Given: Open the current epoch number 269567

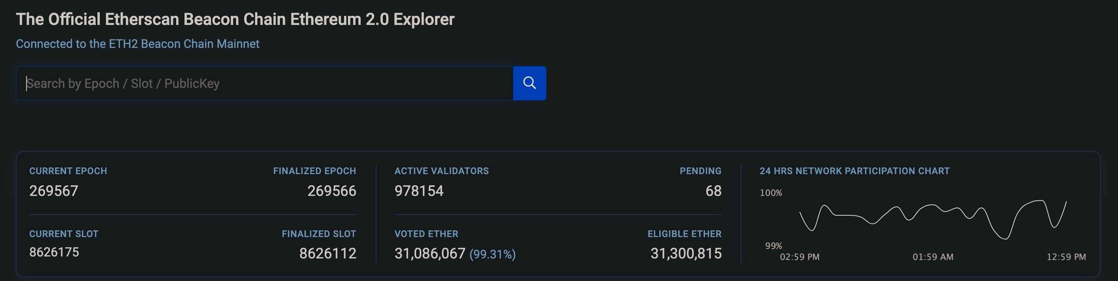Looking at the screenshot, I should pos(54,191).
